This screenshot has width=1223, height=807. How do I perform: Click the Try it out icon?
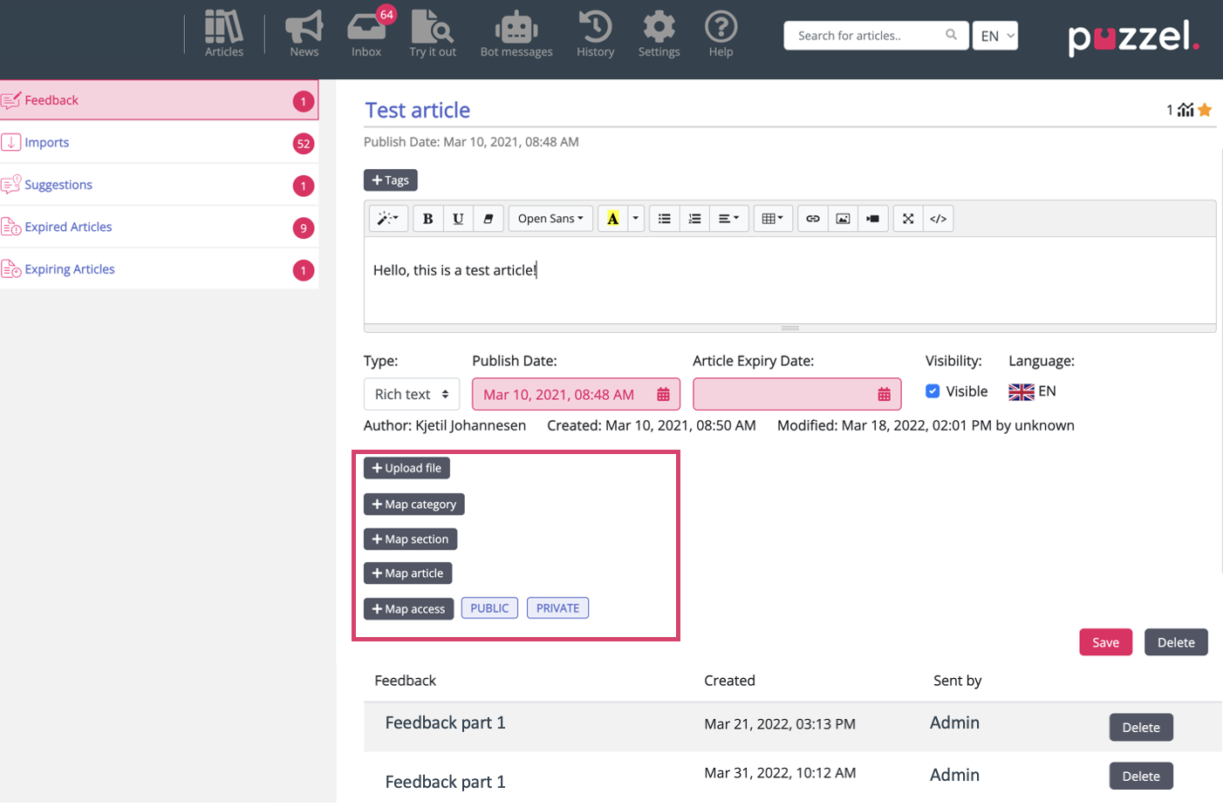coord(433,33)
